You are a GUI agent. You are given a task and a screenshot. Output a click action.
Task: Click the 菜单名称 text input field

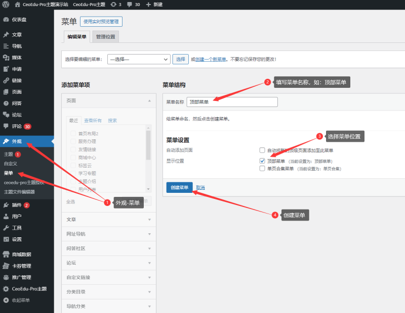click(232, 102)
